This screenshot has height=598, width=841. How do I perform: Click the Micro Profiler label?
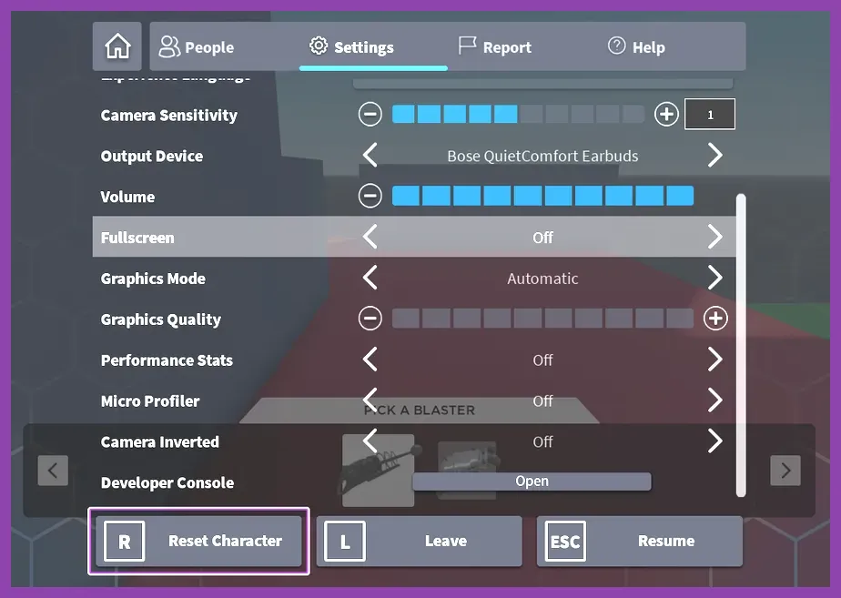(150, 401)
